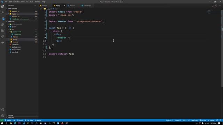Expand the Timeline section
Image resolution: width=223 pixels, height=125 pixels.
pos(11,118)
